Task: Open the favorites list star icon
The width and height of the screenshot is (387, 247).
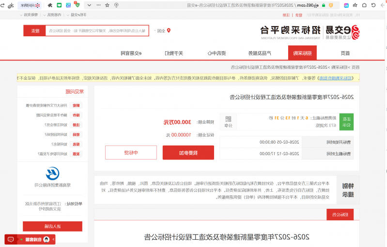Action: (355, 5)
